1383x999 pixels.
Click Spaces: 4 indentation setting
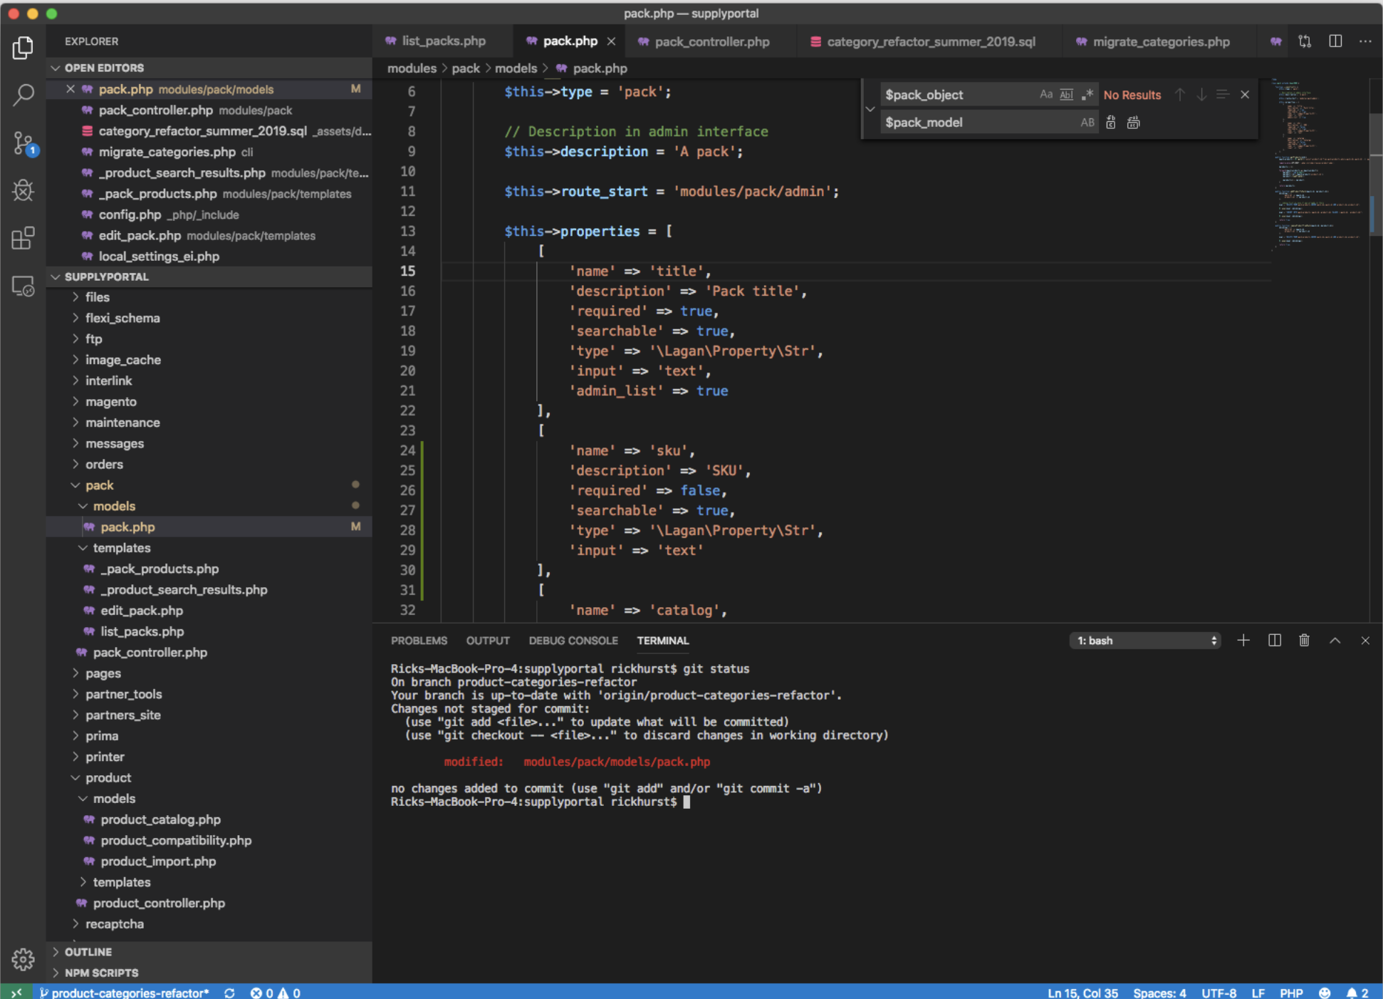coord(1159,992)
